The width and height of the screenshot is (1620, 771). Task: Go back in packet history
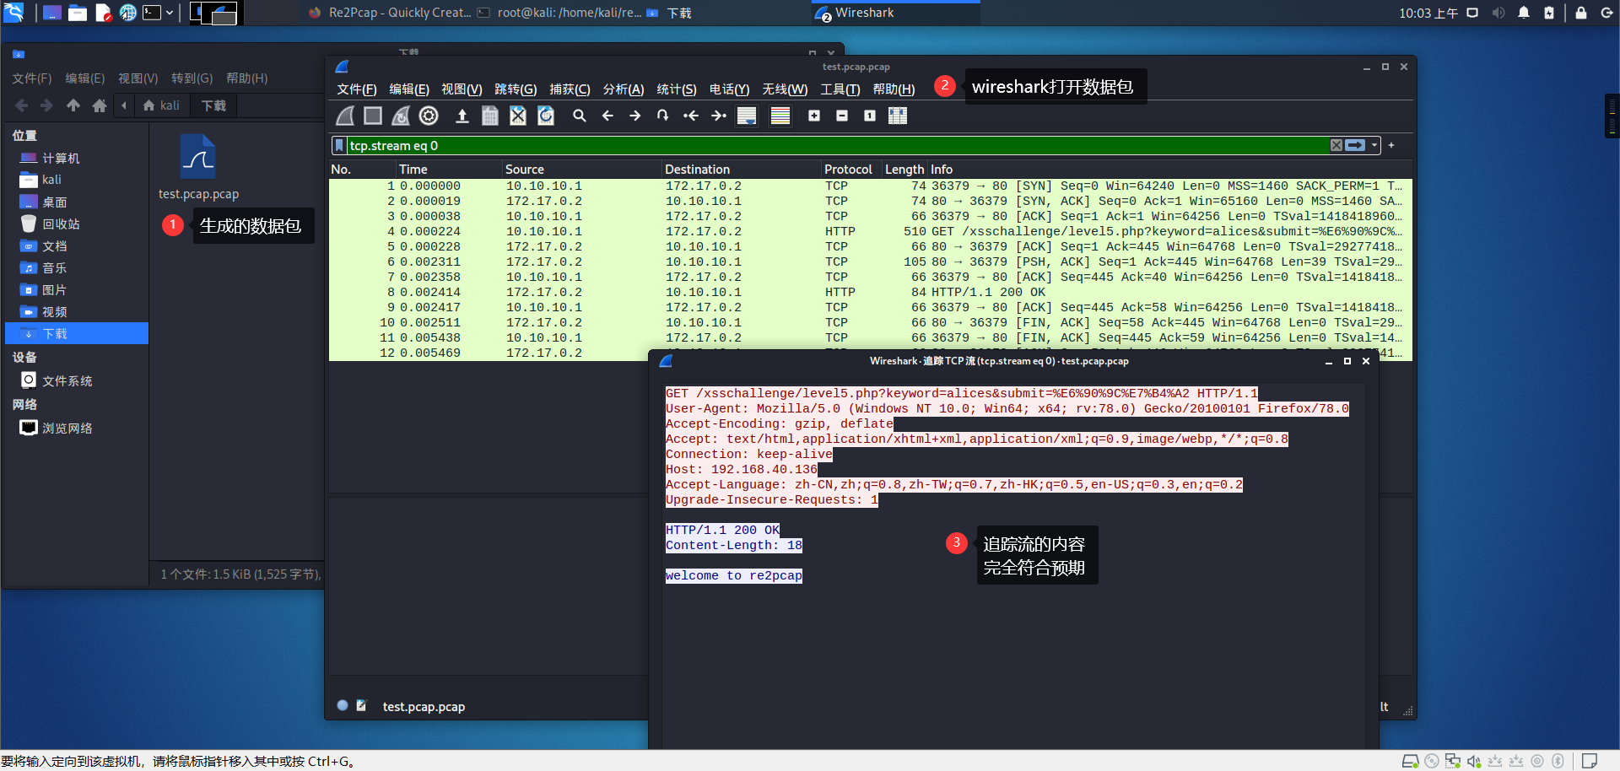(607, 116)
